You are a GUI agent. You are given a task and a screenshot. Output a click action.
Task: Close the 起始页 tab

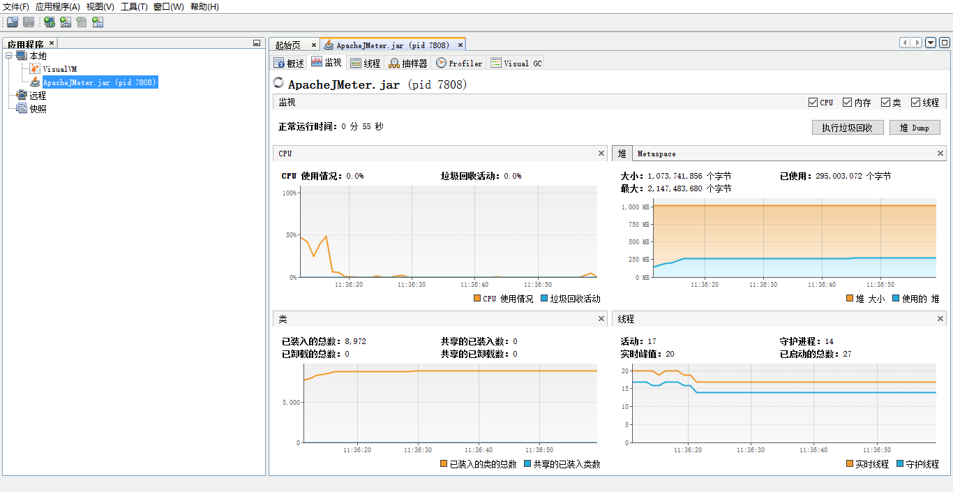[x=314, y=45]
